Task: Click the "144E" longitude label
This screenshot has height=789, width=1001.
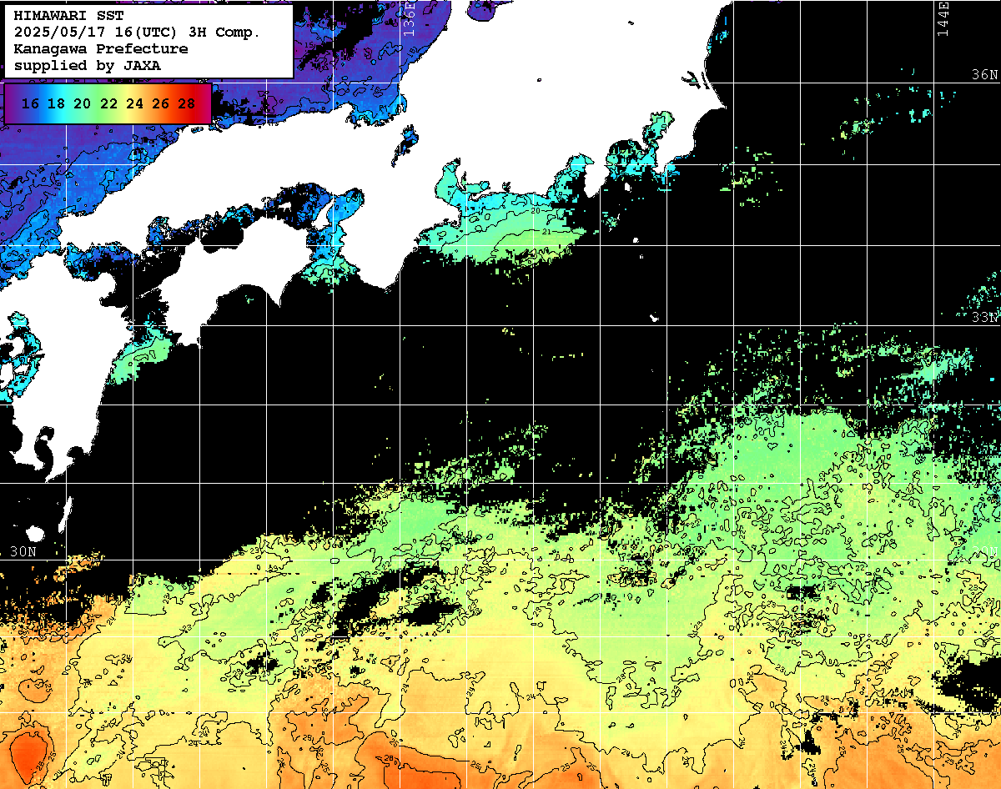Action: point(943,18)
